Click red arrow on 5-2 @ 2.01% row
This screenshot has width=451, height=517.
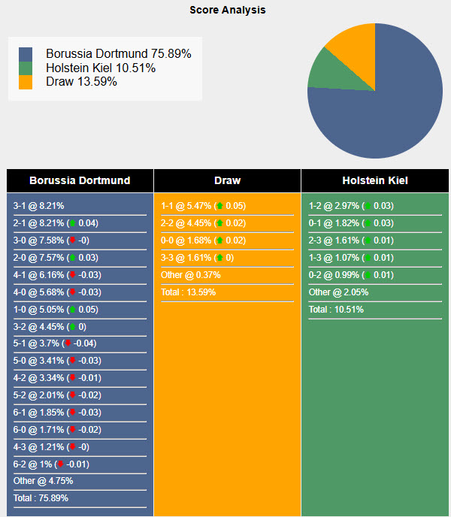click(71, 395)
